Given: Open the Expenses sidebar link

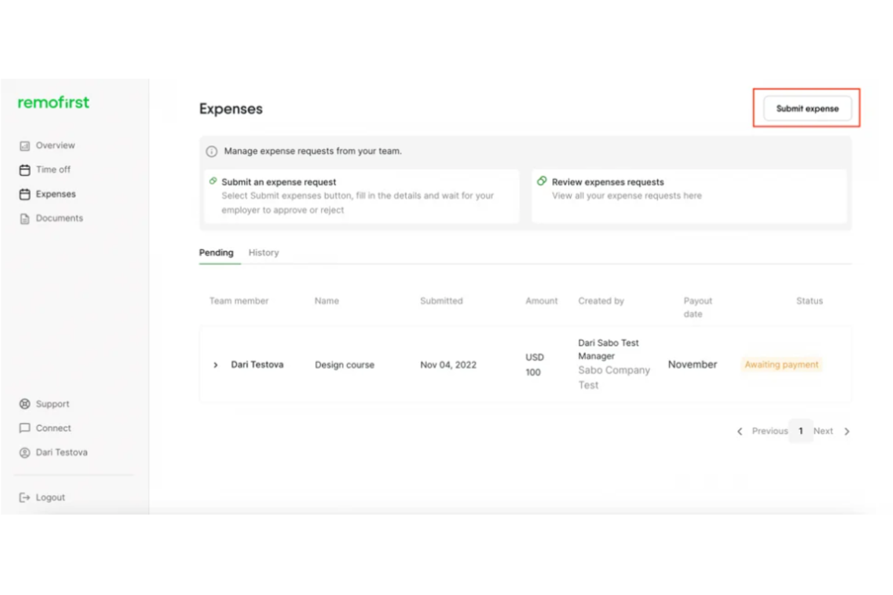Looking at the screenshot, I should click(56, 194).
